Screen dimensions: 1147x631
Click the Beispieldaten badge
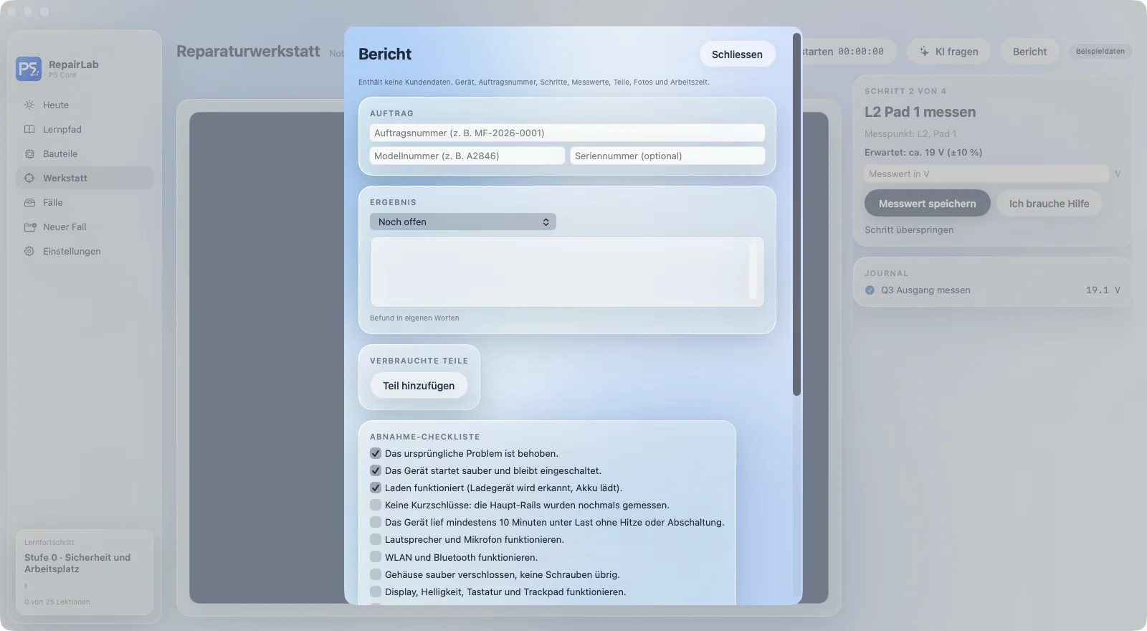tap(1100, 52)
